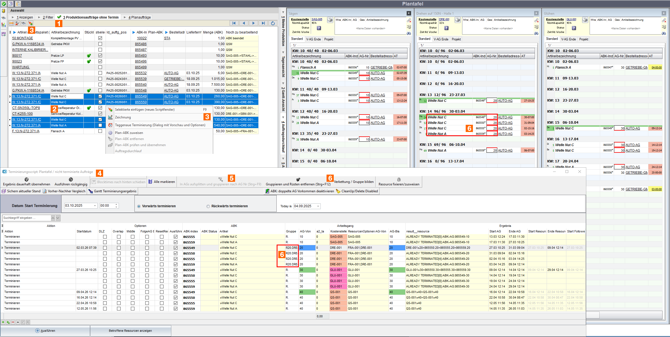Screen dimensions: 670x337
Task: Jump to first record navigation icon
Action: click(234, 23)
